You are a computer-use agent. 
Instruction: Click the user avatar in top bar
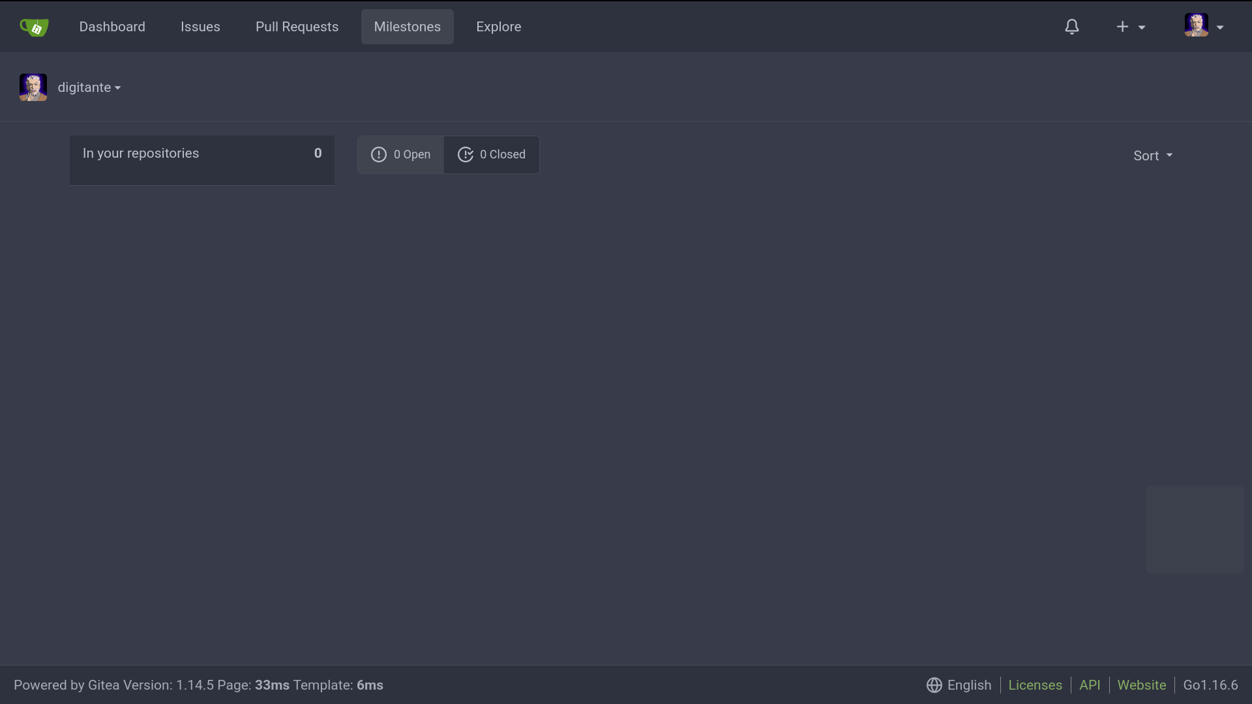pos(1196,25)
